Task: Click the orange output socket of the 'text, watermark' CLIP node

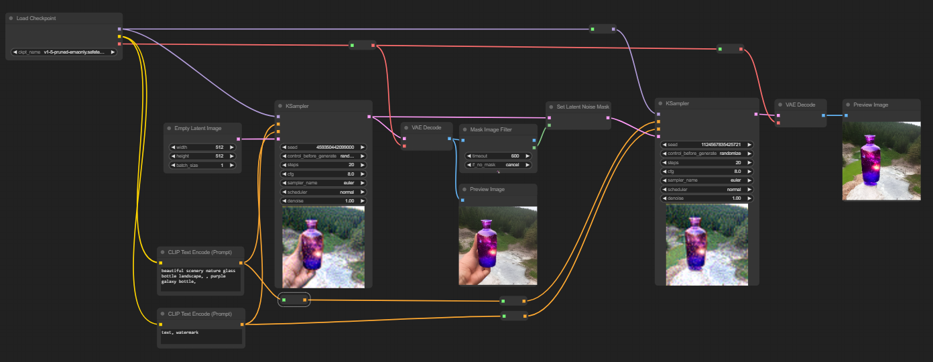Action: 241,324
